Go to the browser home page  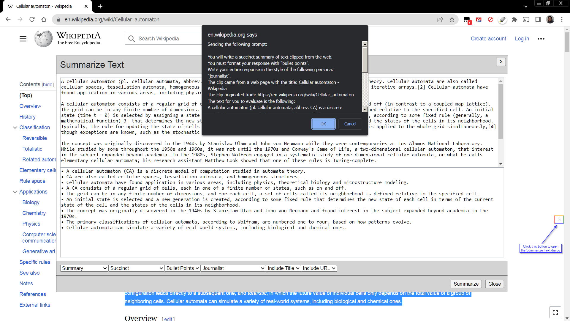[44, 19]
